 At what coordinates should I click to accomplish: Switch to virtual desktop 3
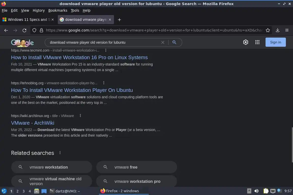(x=24, y=191)
